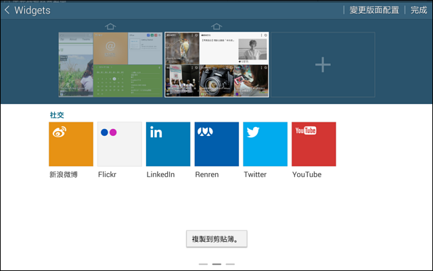Select the second news page thumbnail

[x=216, y=65]
